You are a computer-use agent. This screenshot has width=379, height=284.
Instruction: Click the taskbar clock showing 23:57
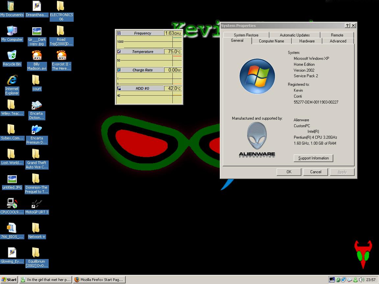(x=371, y=280)
